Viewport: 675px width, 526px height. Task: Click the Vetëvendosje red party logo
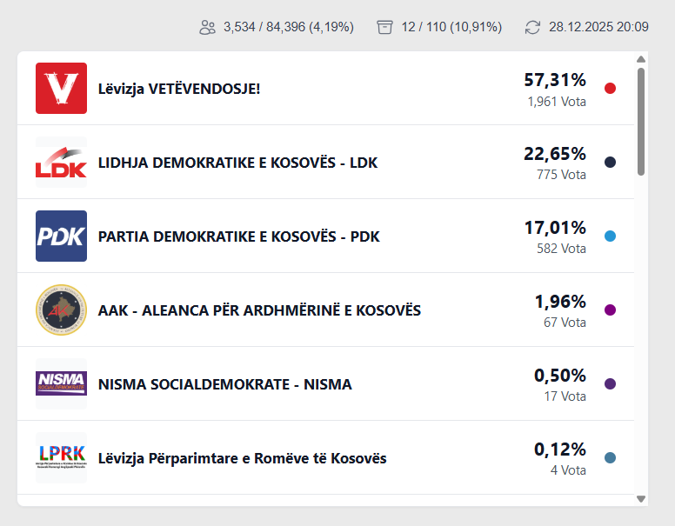(x=61, y=88)
